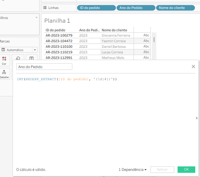200x177 pixels.
Task: Open the Filtros shelf dropdown arrow
Action: click(x=37, y=18)
